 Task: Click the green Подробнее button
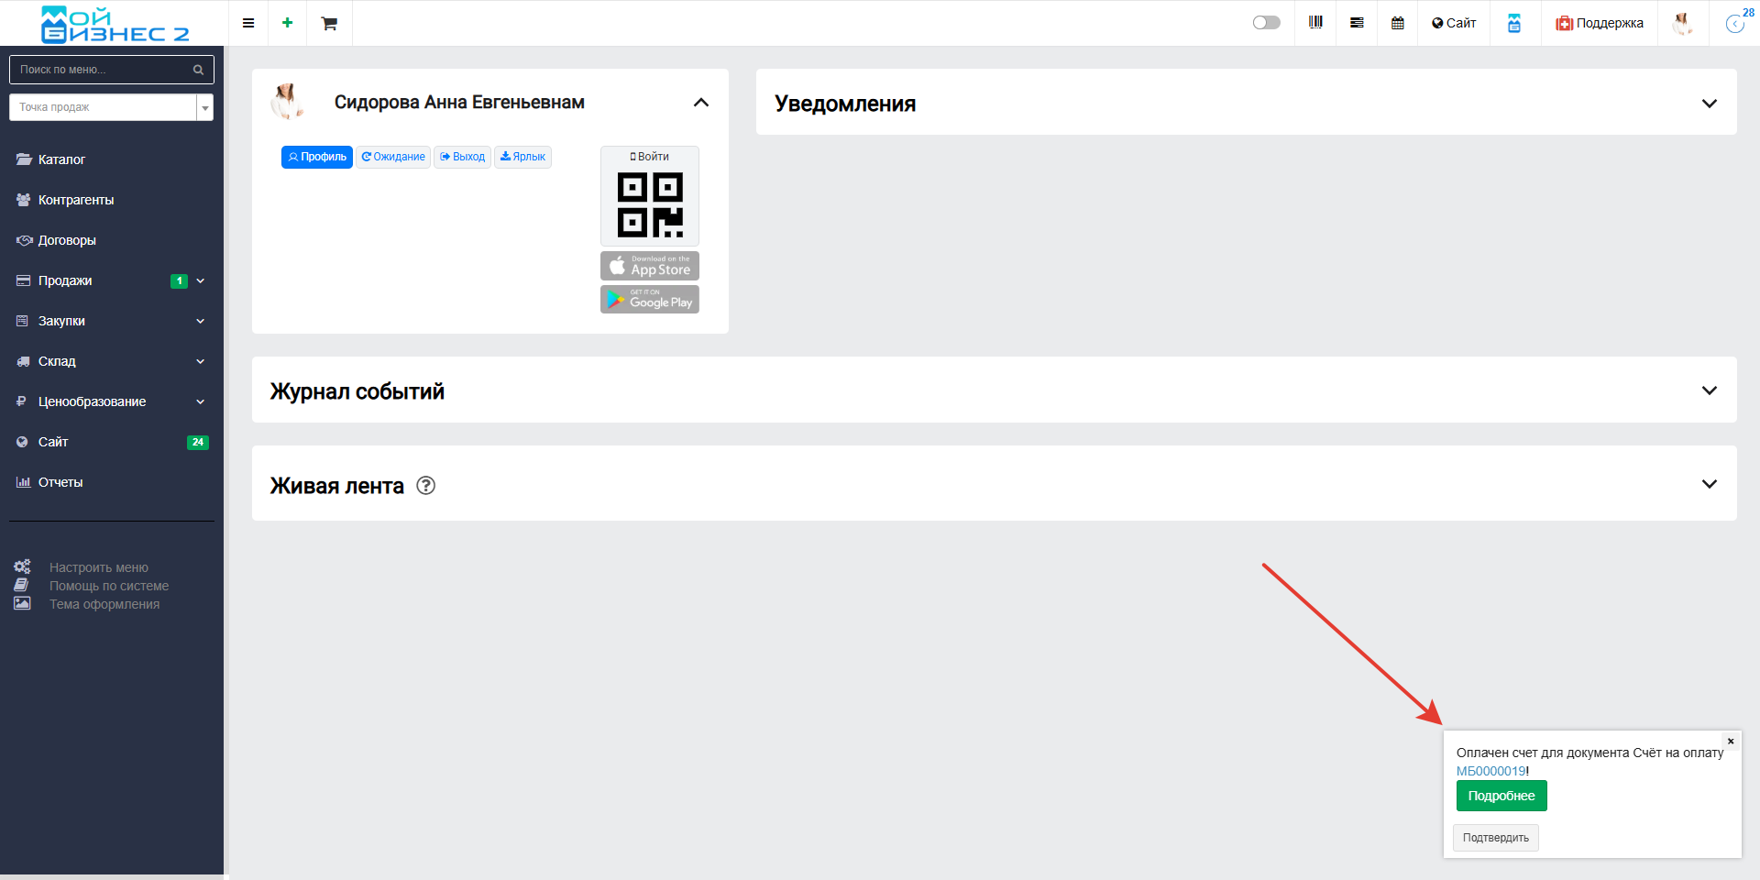(1501, 796)
